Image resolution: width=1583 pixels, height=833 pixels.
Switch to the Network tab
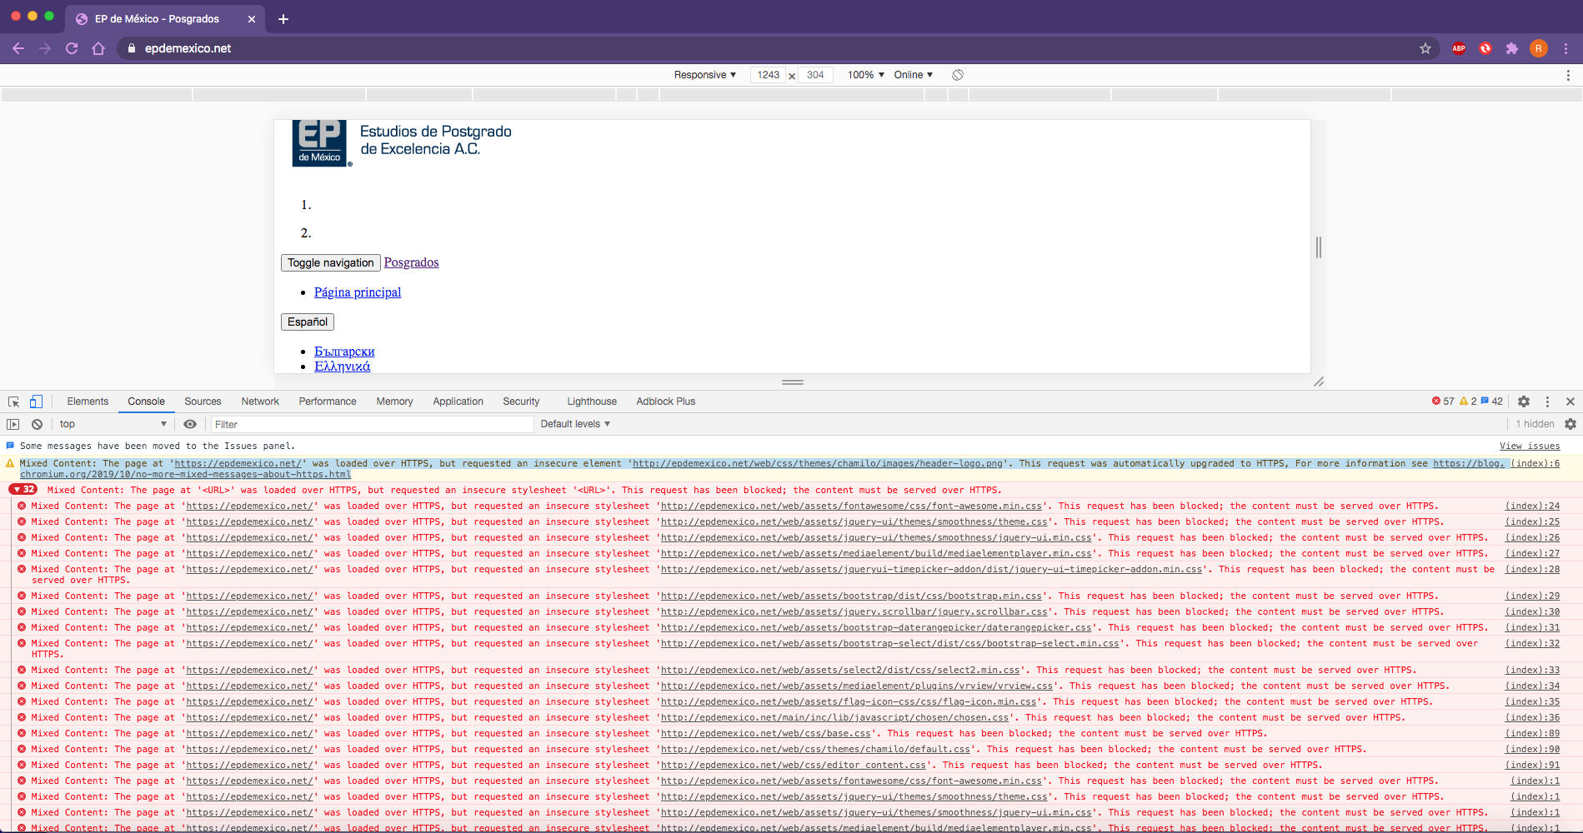click(259, 401)
